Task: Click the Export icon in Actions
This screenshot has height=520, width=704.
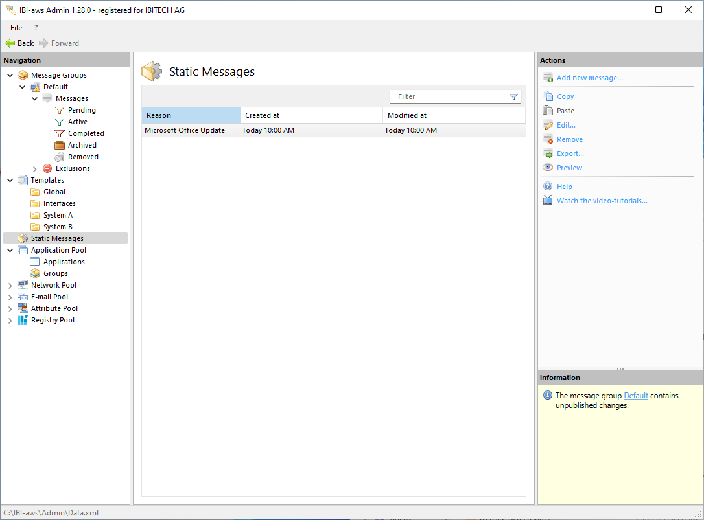Action: tap(548, 153)
